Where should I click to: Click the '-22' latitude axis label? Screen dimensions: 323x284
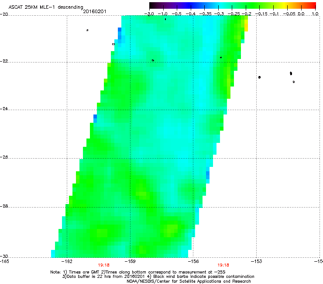point(4,61)
